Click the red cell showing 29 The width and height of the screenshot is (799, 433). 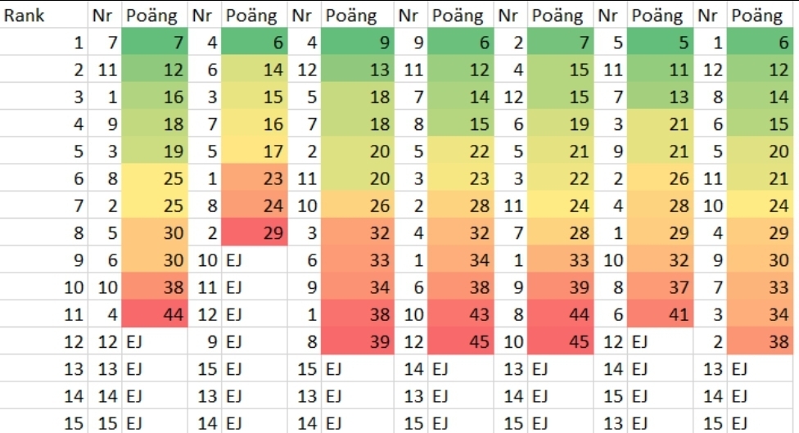click(255, 232)
